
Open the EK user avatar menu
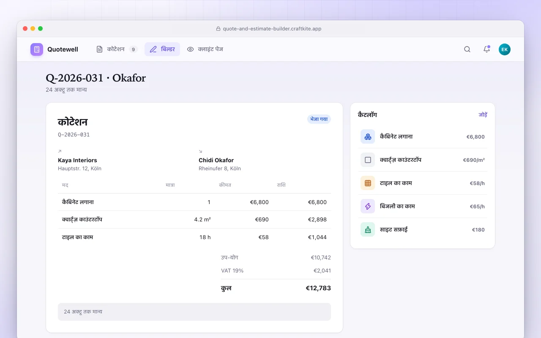pos(505,49)
